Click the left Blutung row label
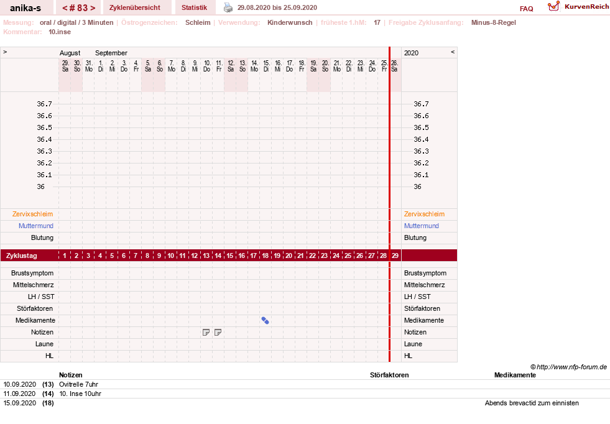Image resolution: width=610 pixels, height=424 pixels. (x=42, y=237)
